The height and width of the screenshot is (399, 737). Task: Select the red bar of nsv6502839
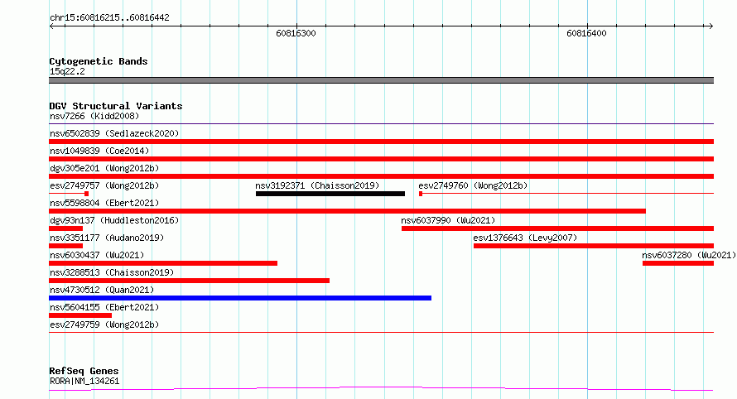coord(381,142)
